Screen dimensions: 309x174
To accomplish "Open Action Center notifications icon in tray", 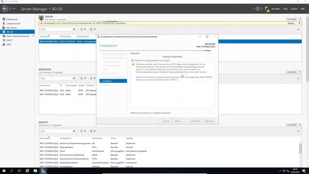I will (x=304, y=171).
